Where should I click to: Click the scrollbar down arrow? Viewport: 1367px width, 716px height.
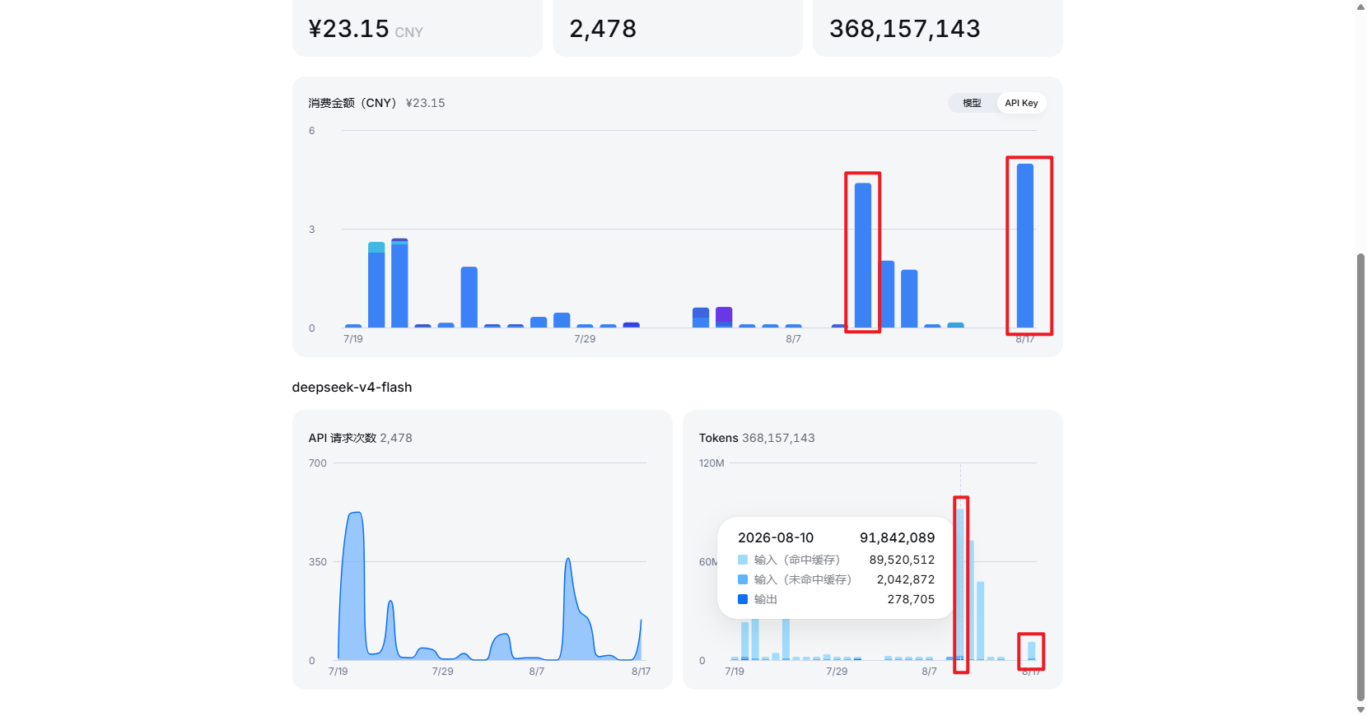(1360, 709)
